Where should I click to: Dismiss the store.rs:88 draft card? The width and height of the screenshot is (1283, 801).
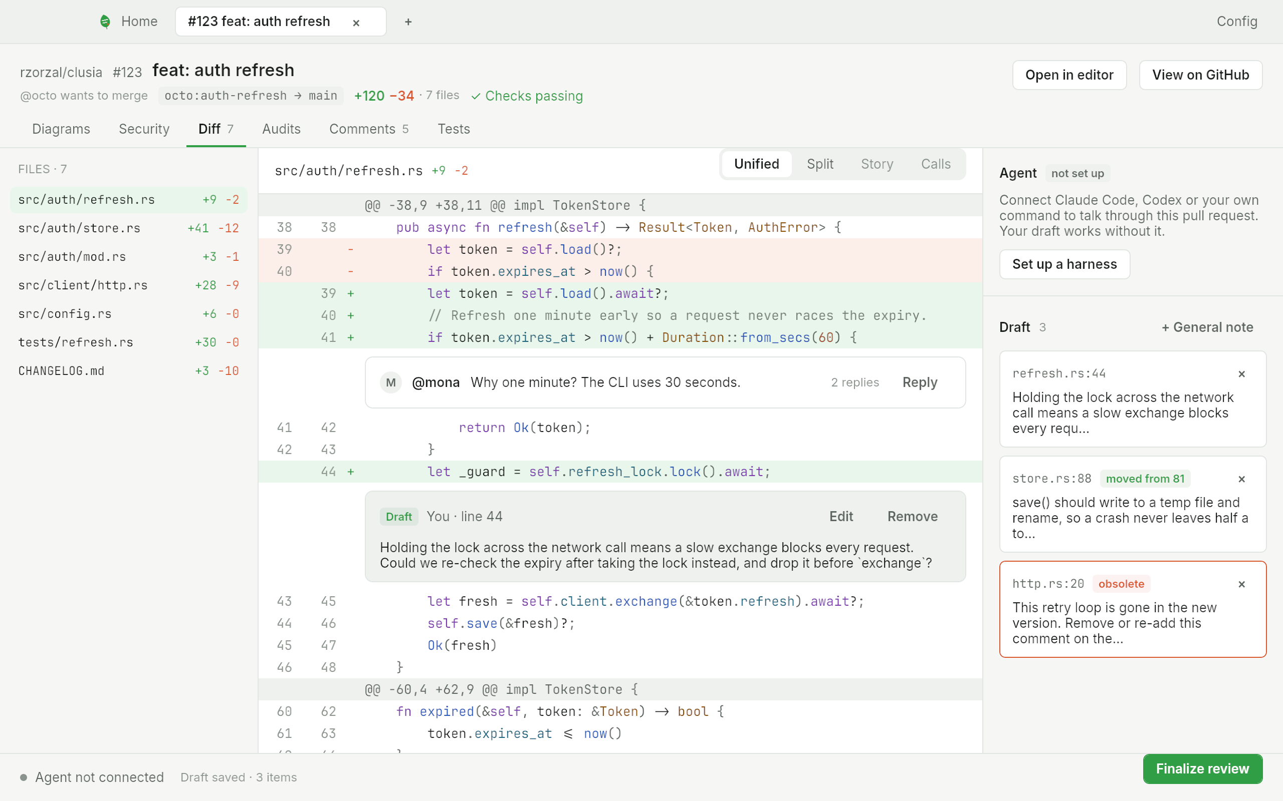coord(1241,479)
